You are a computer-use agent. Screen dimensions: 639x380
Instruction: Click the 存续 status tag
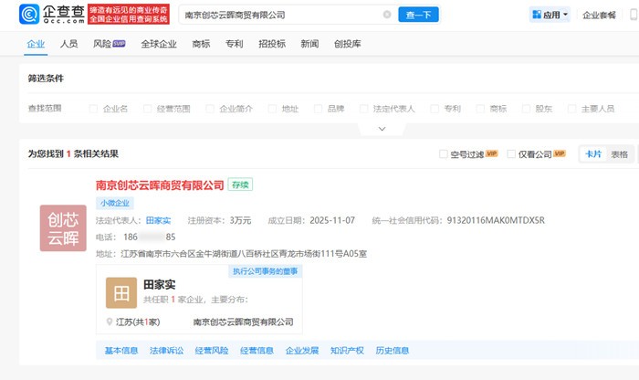[x=240, y=185]
